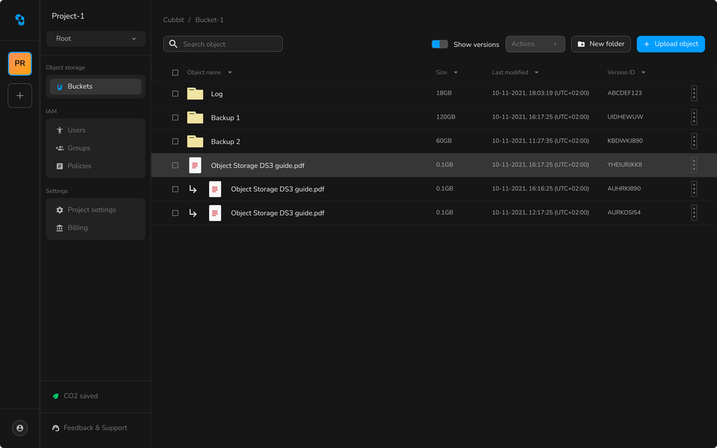Open kebab menu for Log folder
Viewport: 717px width, 448px height.
(694, 94)
